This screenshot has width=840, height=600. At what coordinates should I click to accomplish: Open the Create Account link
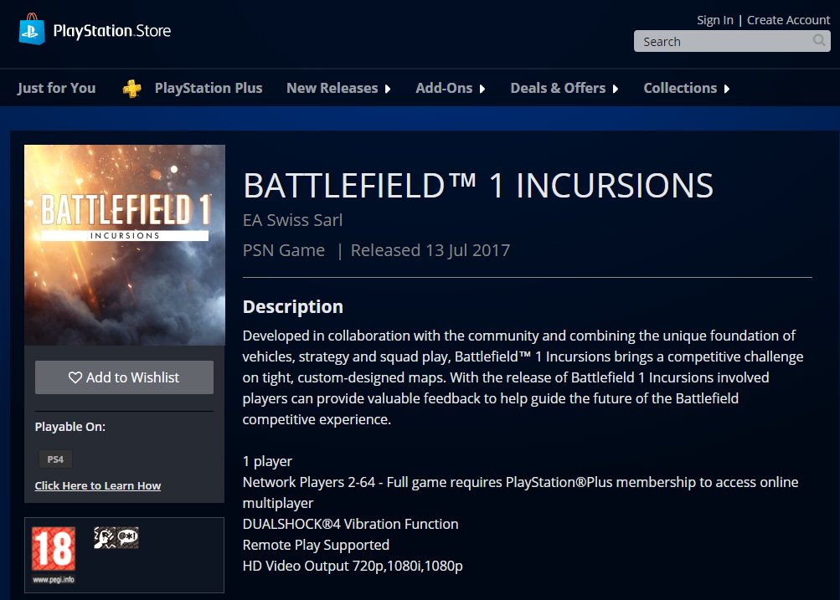[788, 20]
